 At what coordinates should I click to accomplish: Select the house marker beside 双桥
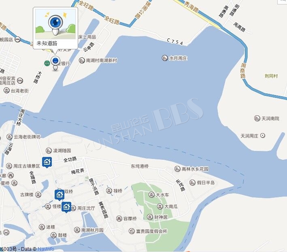pos(60,195)
